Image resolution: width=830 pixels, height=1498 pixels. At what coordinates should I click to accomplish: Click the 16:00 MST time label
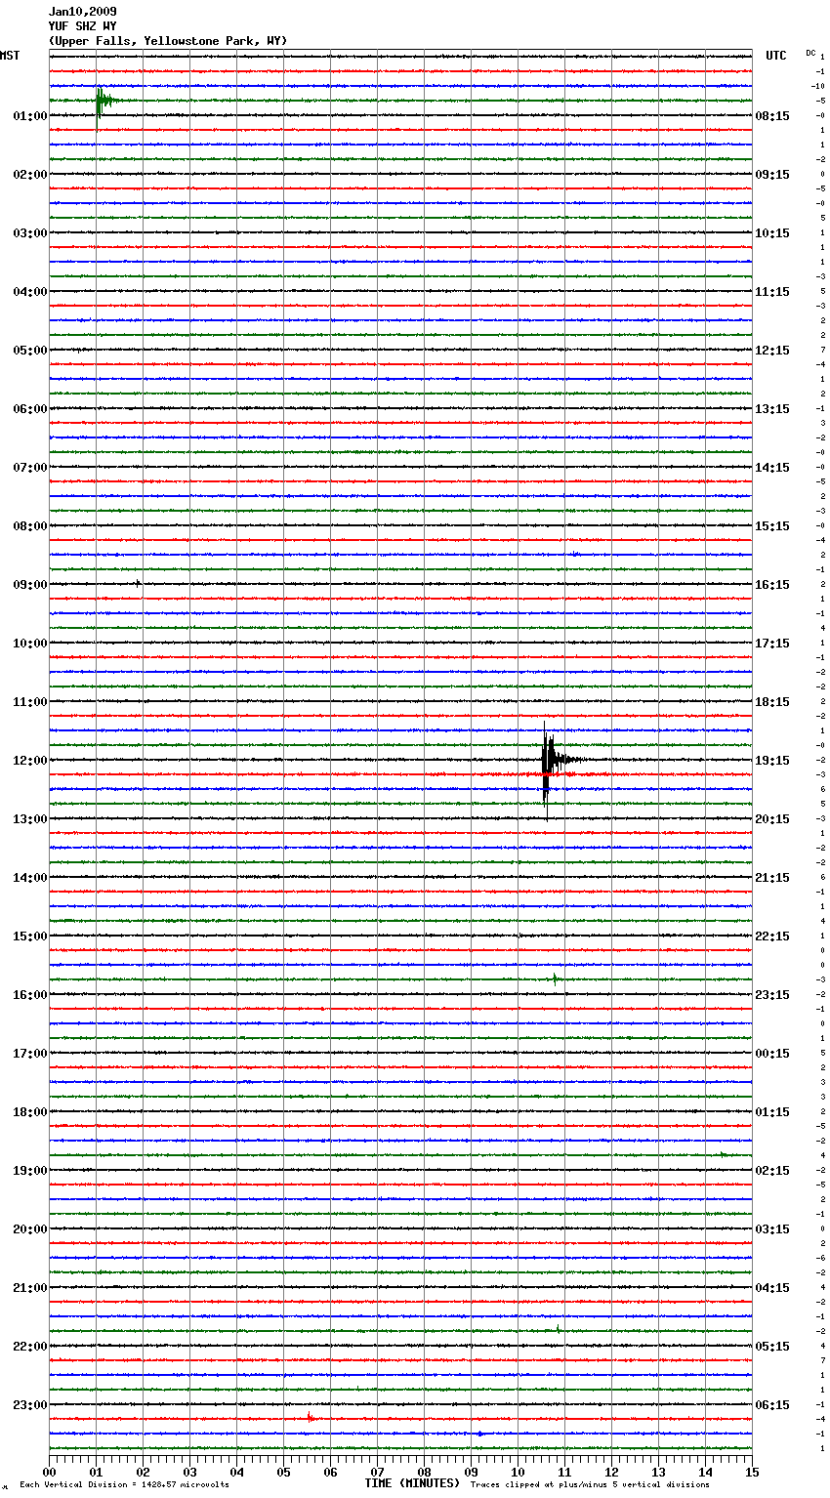(x=30, y=995)
